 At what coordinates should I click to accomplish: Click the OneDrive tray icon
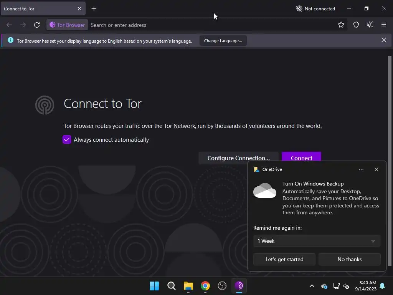[x=324, y=286]
